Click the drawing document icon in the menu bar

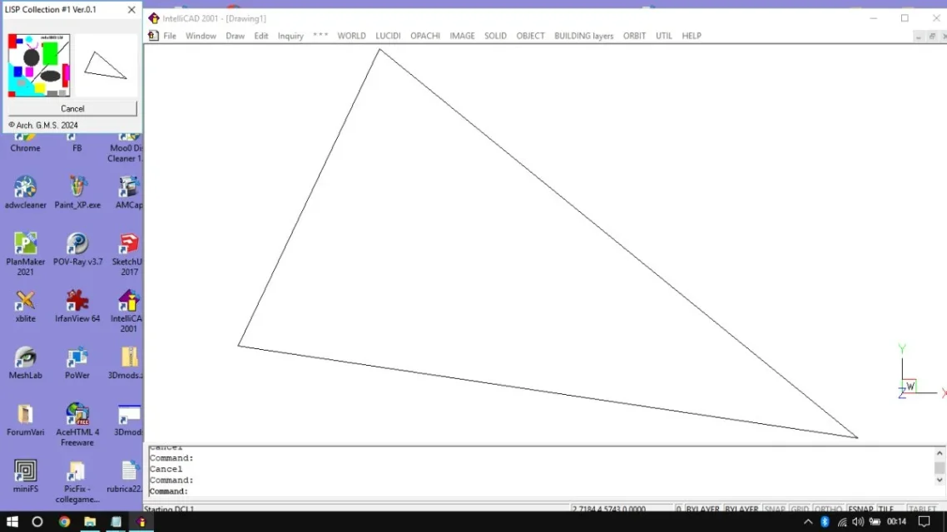coord(153,36)
